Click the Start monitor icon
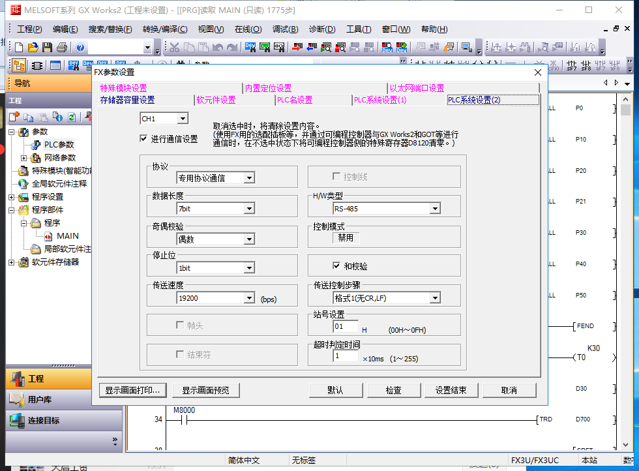The width and height of the screenshot is (639, 471). click(x=326, y=48)
